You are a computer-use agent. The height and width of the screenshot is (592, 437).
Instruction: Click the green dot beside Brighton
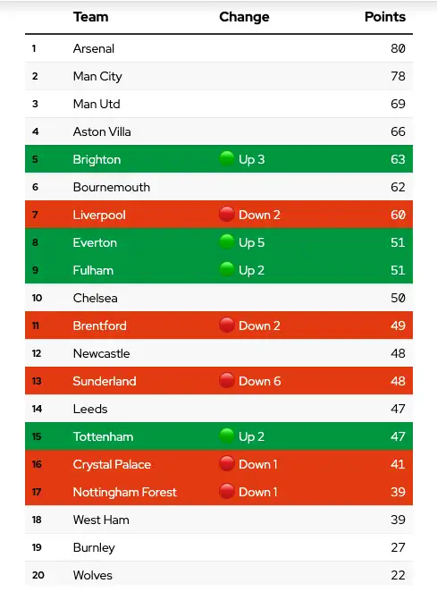click(x=227, y=158)
